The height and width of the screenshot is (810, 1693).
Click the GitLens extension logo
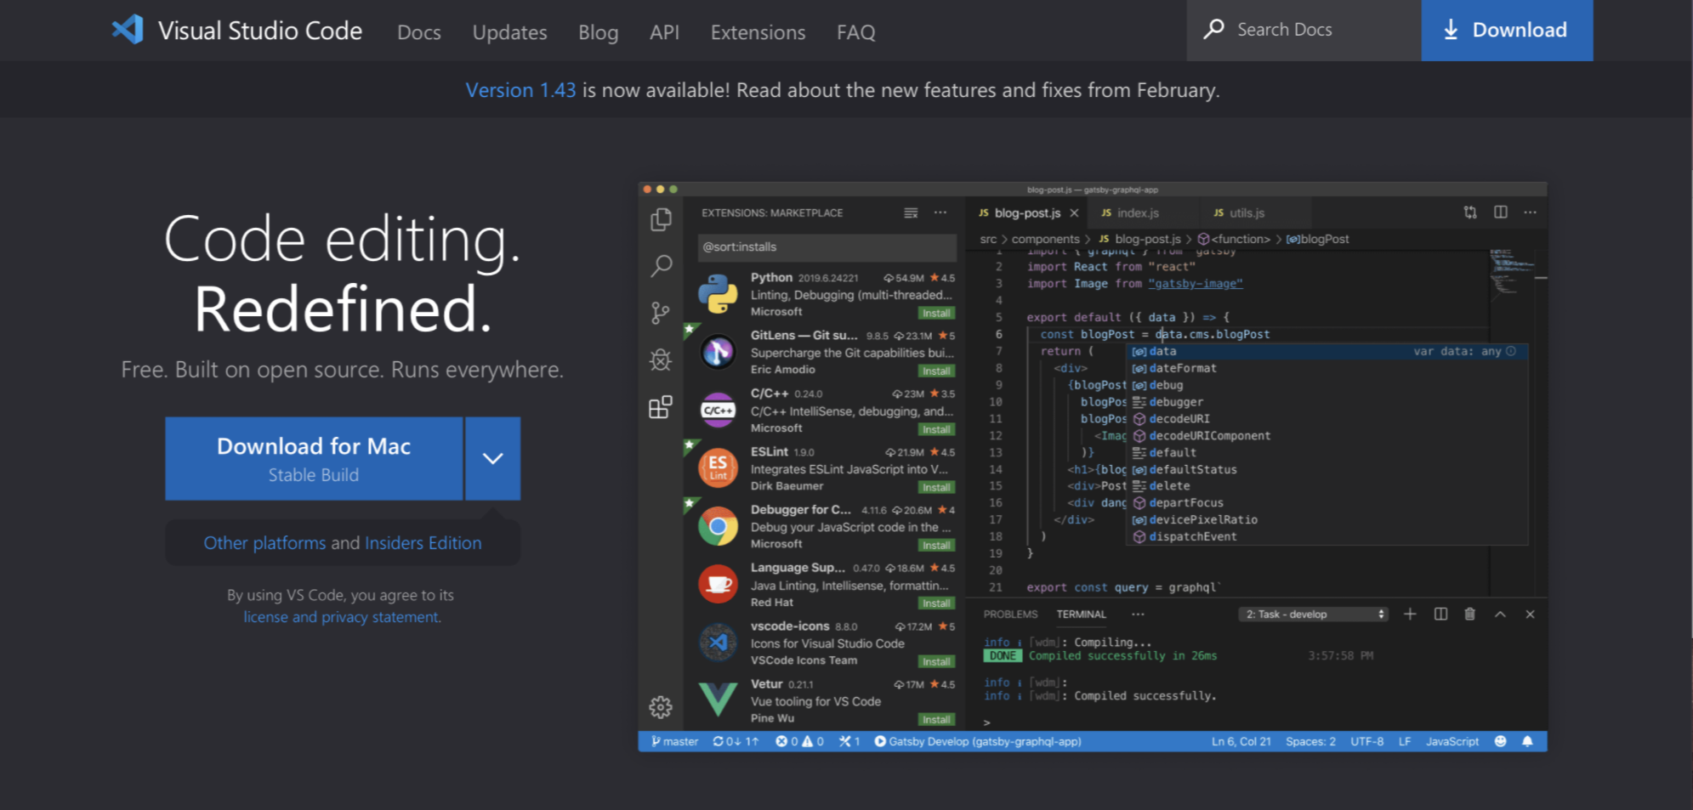coord(718,351)
